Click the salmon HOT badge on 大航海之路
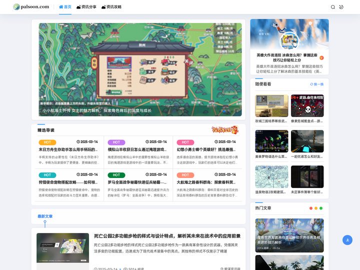Viewport: 360px width, 270px height. tap(185, 175)
